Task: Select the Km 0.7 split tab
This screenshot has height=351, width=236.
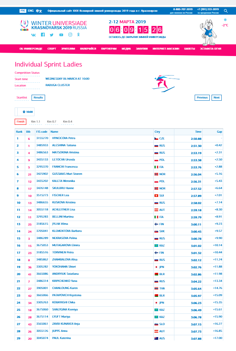Action: (x=51, y=121)
